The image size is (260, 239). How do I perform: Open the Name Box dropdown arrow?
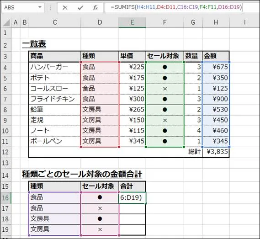[x=40, y=7]
